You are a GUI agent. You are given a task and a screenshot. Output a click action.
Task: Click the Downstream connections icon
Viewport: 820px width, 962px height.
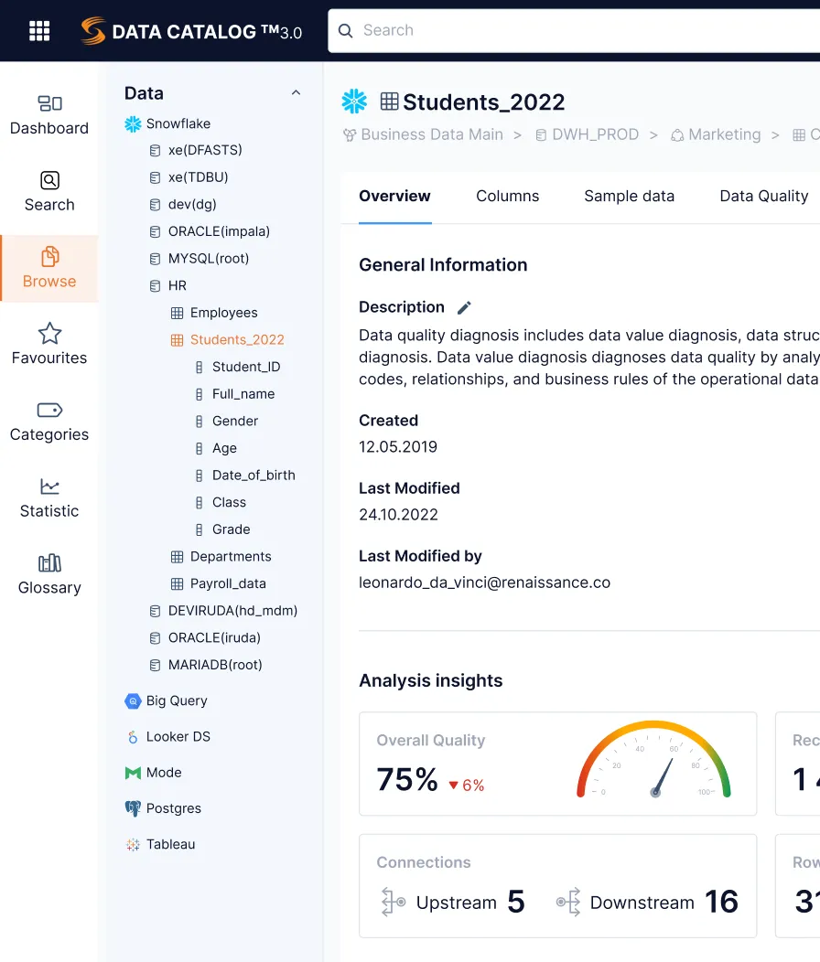click(x=568, y=902)
